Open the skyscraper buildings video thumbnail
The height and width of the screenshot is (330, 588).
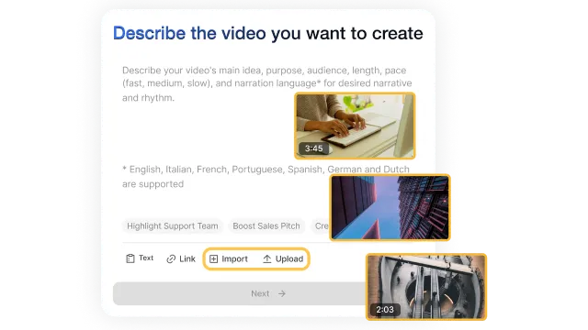[x=390, y=207]
